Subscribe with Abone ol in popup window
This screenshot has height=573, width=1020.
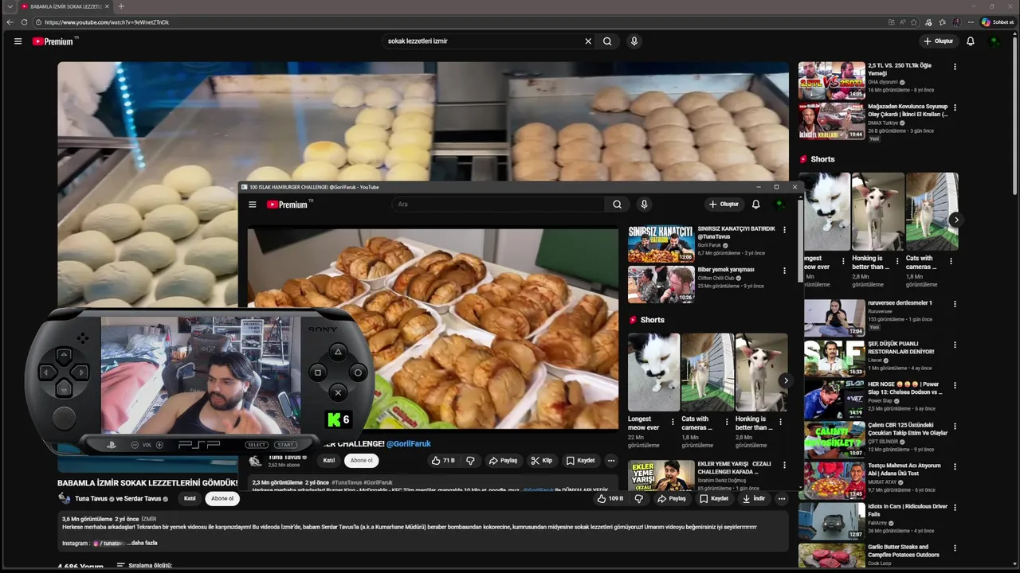click(x=361, y=461)
